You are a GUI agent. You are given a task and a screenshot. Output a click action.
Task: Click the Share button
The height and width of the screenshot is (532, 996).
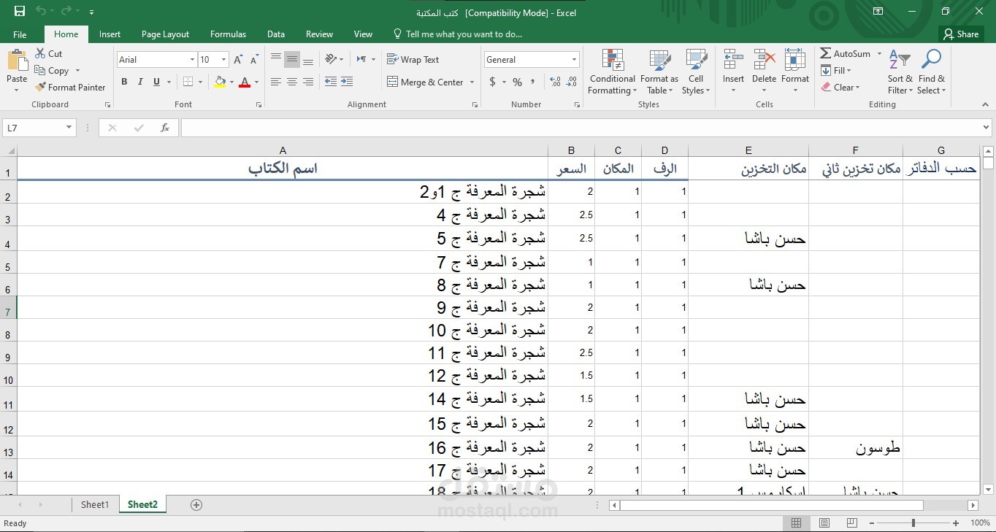point(960,34)
